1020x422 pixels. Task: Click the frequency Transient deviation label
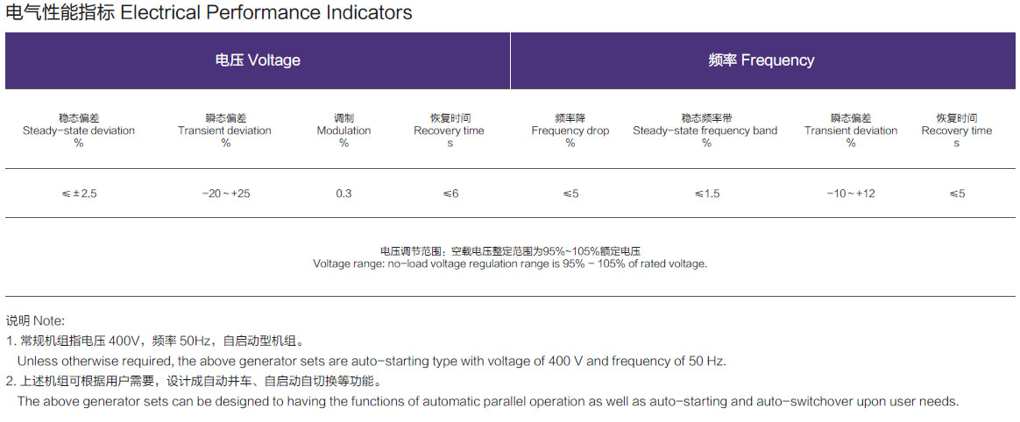point(851,130)
